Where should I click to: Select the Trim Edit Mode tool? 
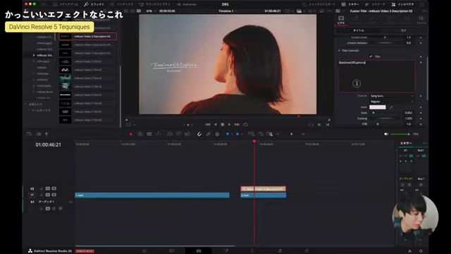[x=140, y=134]
